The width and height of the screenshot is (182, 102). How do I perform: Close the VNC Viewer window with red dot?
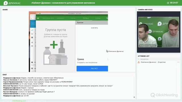pyautogui.click(x=37, y=14)
